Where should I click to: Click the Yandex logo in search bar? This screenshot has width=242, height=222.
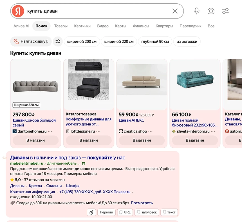pyautogui.click(x=18, y=11)
